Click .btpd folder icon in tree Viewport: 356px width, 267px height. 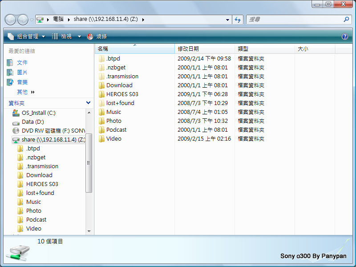[x=20, y=149]
